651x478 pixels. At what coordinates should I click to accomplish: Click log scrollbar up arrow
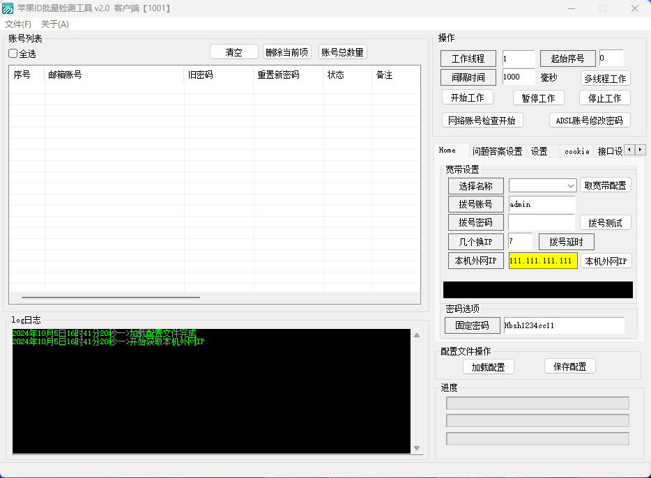(418, 335)
